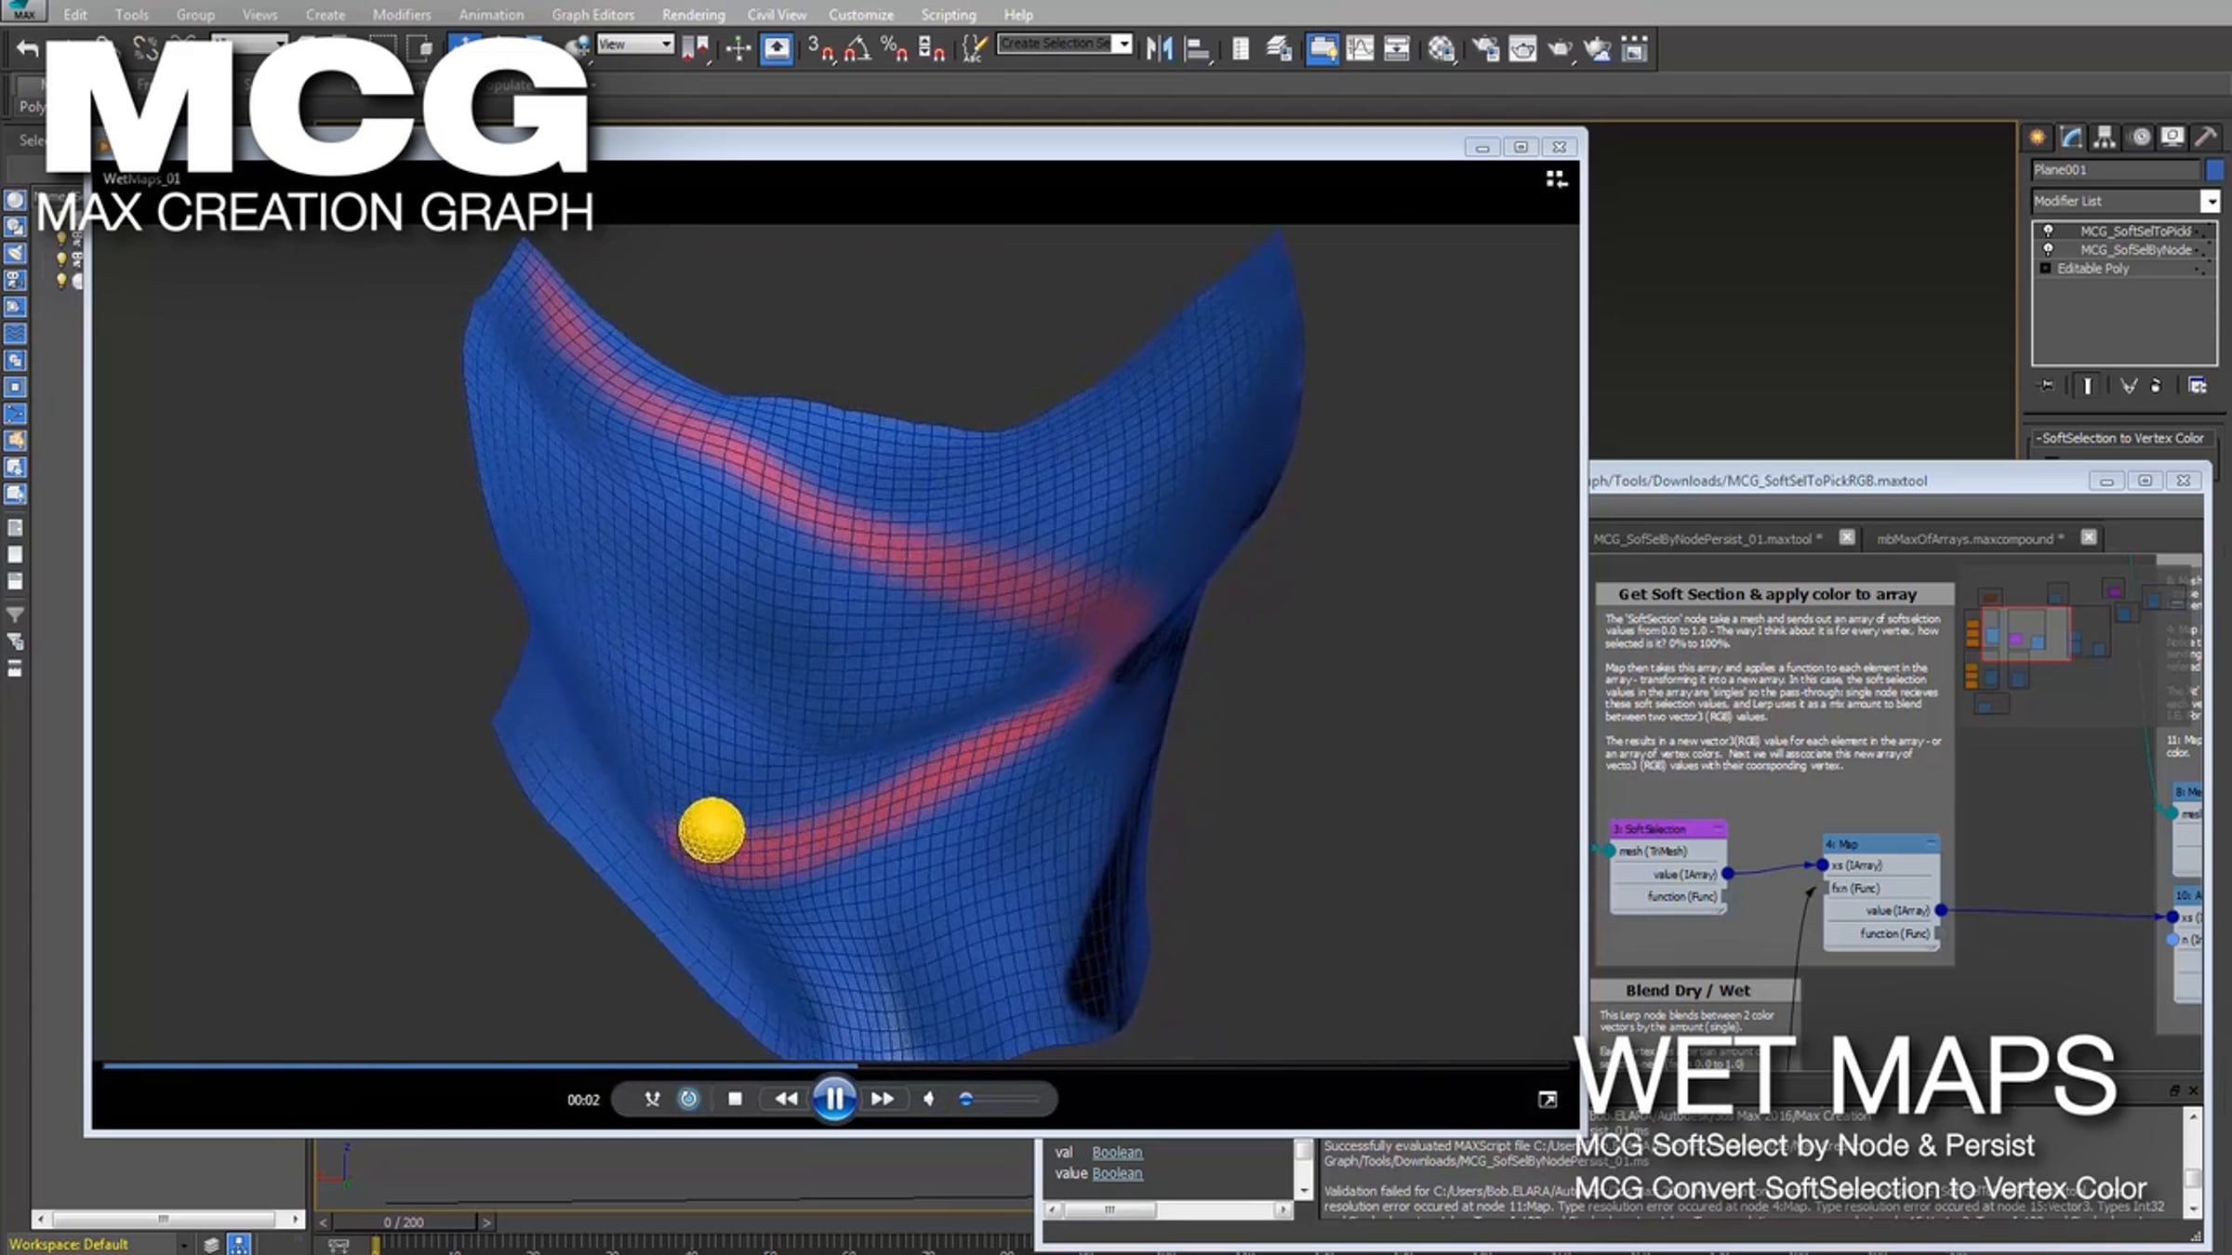Click the Remove Modifier trash icon
This screenshot has height=1255, width=2232.
[2157, 385]
